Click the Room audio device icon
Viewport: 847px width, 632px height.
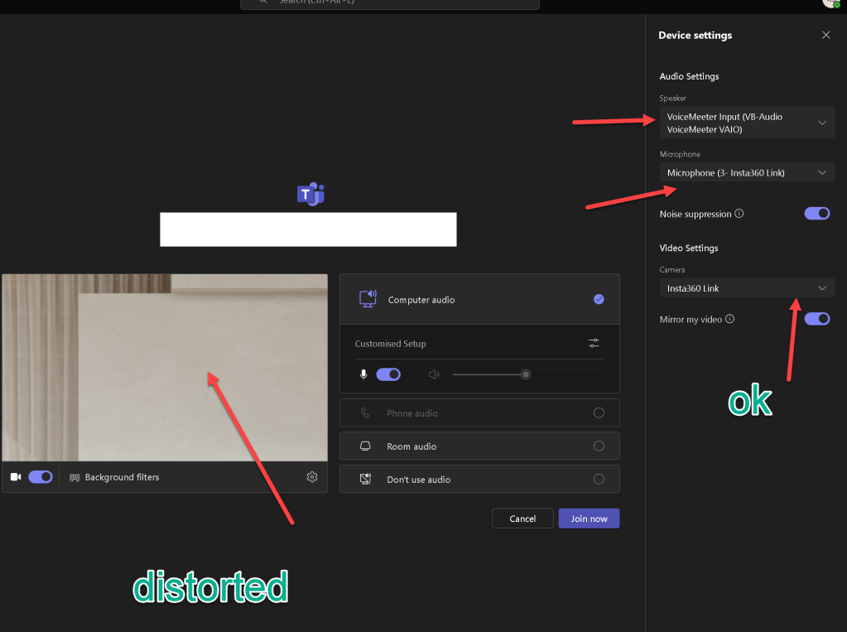[366, 446]
